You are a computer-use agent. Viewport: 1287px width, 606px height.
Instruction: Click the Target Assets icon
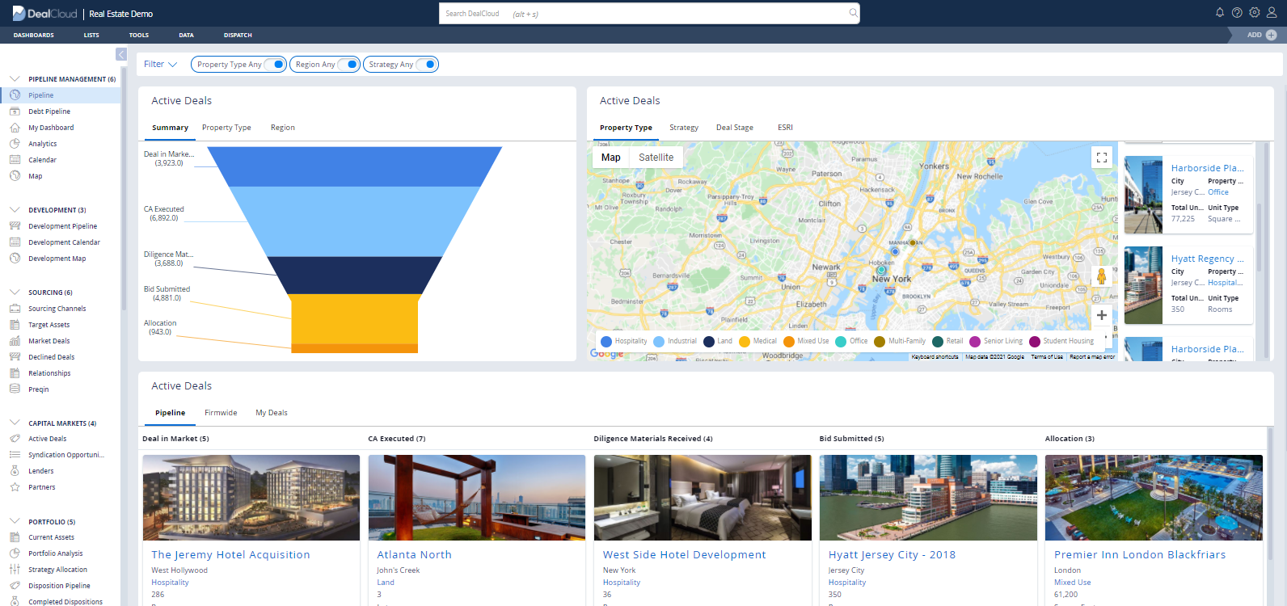pyautogui.click(x=15, y=325)
